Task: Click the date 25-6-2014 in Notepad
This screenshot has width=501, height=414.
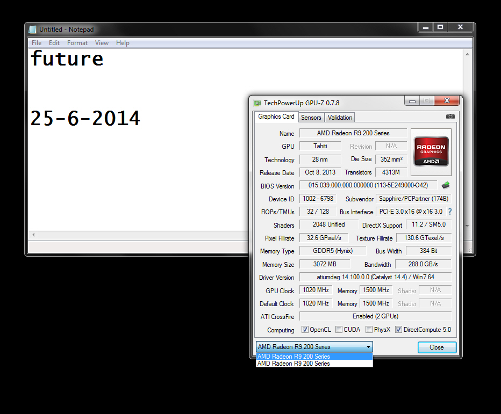Action: point(85,118)
